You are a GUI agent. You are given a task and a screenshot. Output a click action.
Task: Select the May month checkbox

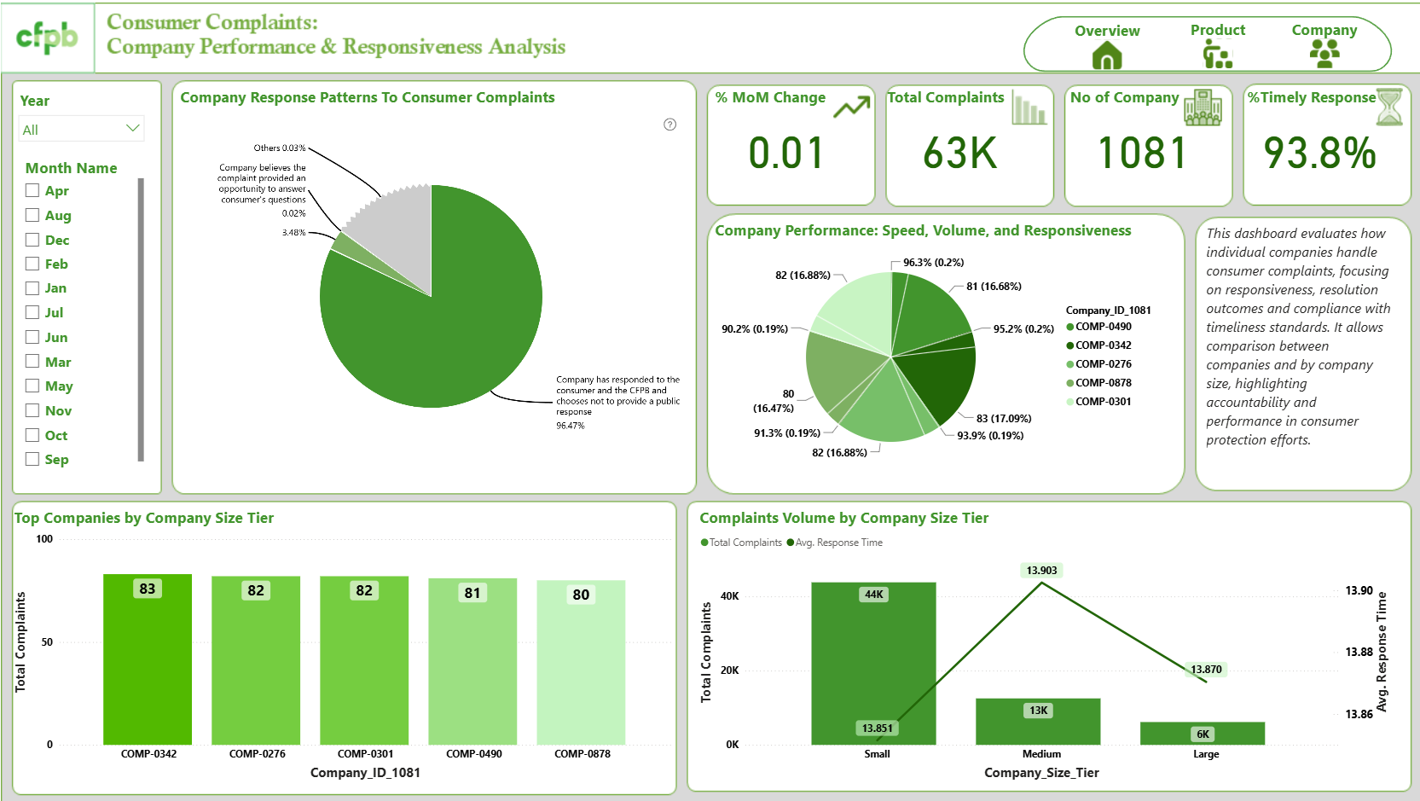coord(32,386)
